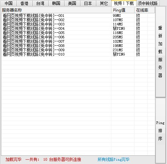Click the 所有线路Ping完毕 status message

[113, 159]
